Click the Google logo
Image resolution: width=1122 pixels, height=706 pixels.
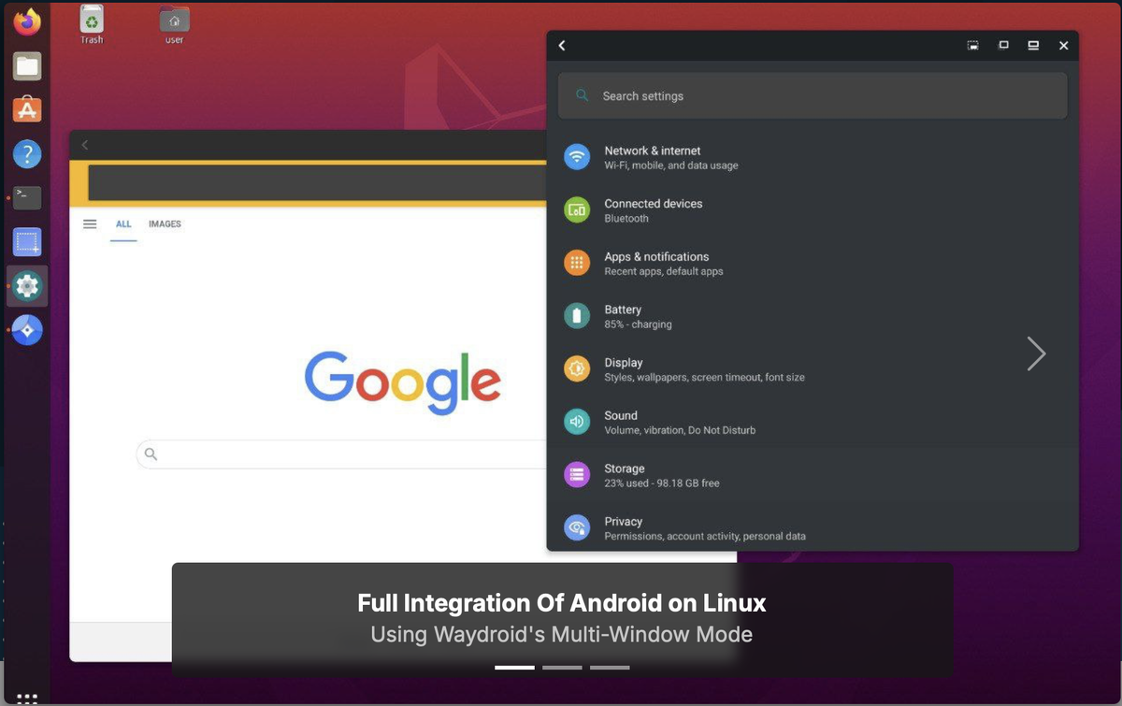pos(403,382)
